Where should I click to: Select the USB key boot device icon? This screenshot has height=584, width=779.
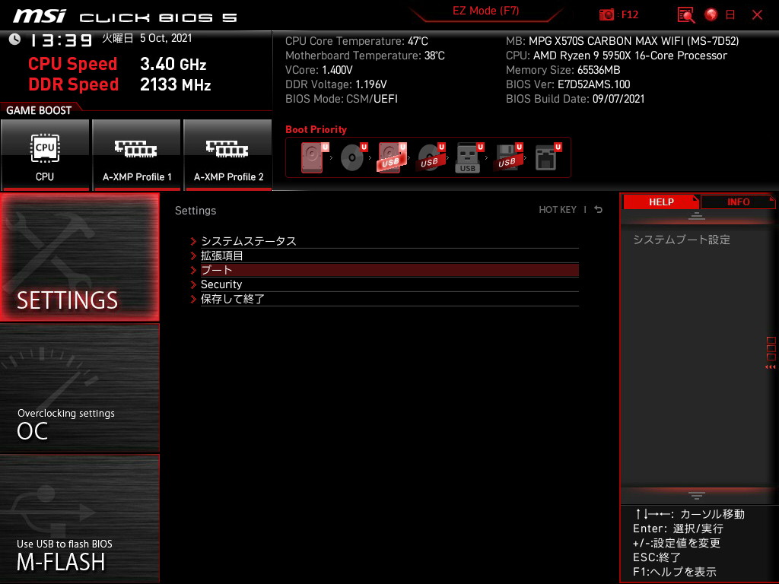pos(469,157)
